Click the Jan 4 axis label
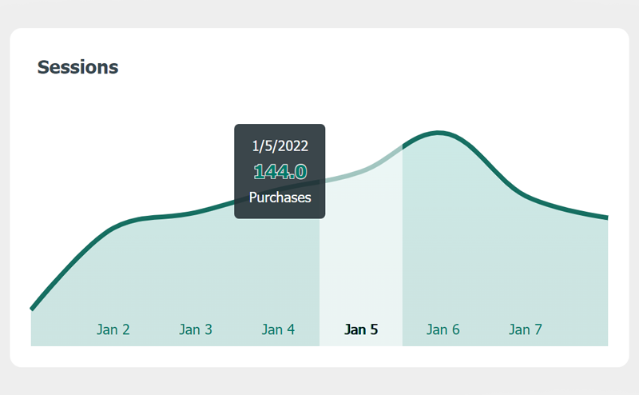 coord(278,329)
